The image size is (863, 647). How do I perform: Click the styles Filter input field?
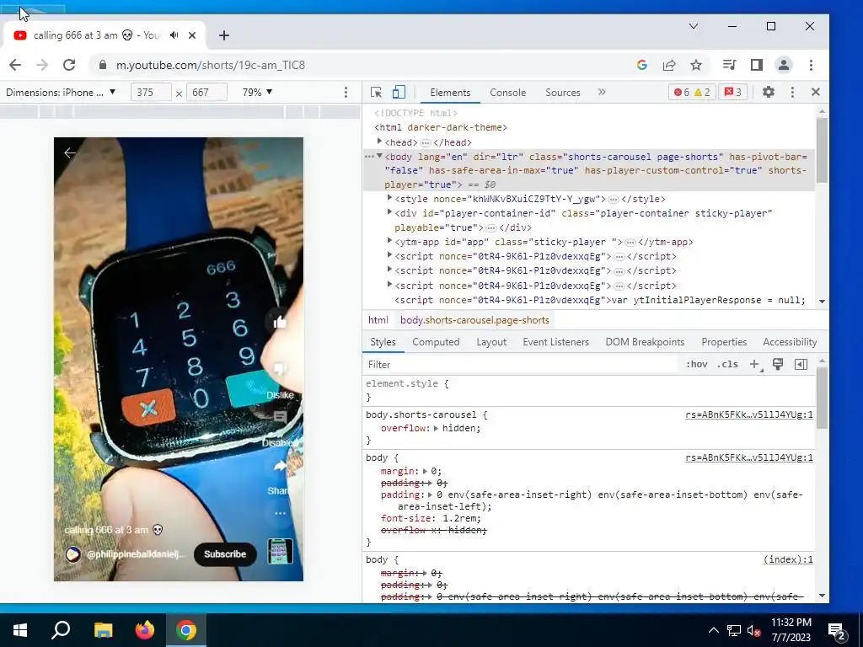coord(520,364)
